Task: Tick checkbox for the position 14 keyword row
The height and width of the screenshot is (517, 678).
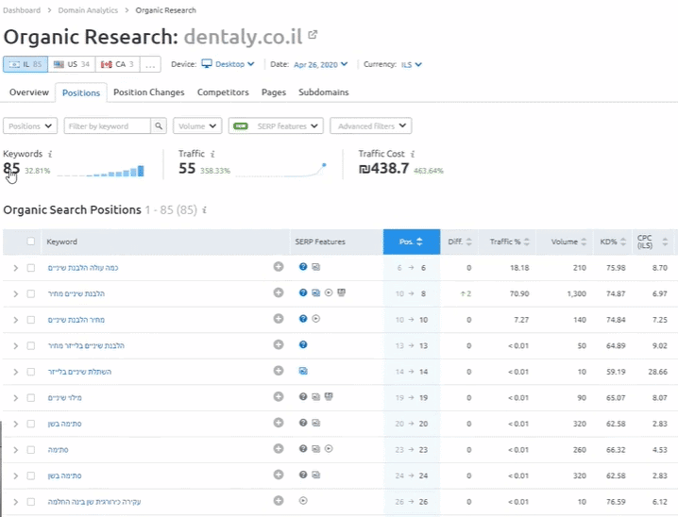Action: coord(31,372)
